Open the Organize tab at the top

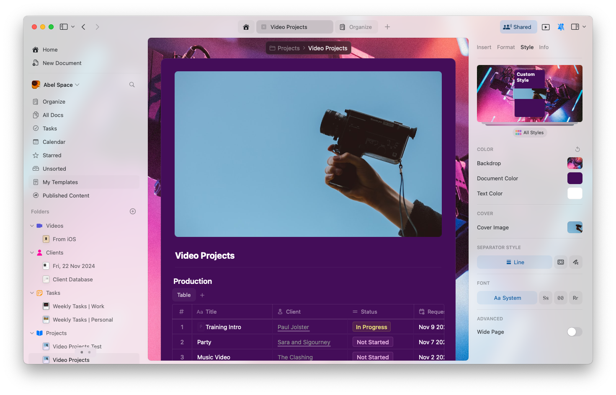(356, 26)
